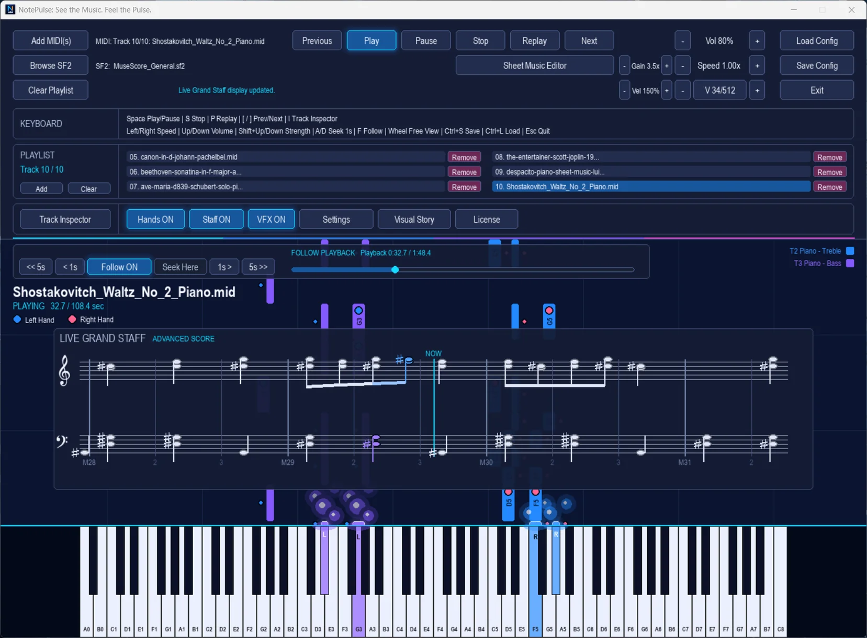867x638 pixels.
Task: Seek back with << 5s button
Action: click(x=36, y=267)
